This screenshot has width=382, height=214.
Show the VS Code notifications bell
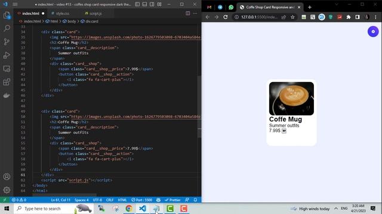coord(195,200)
